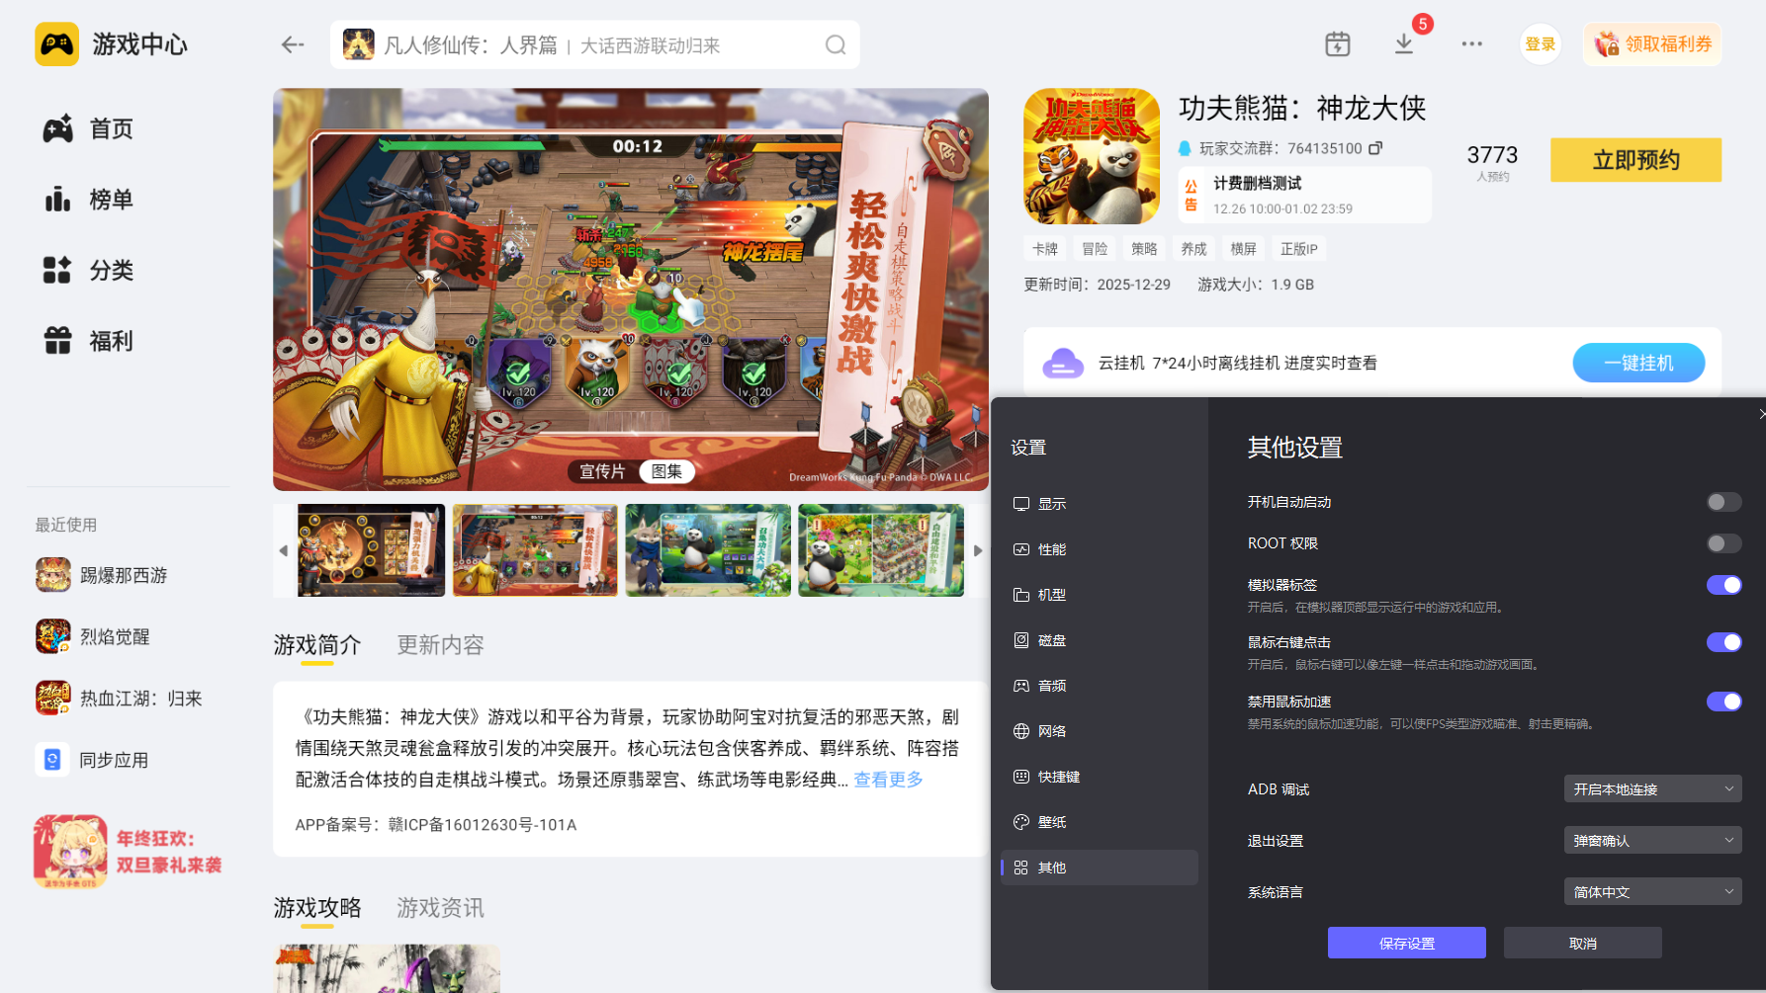Select fourth village-building screenshot thumbnail

click(881, 550)
